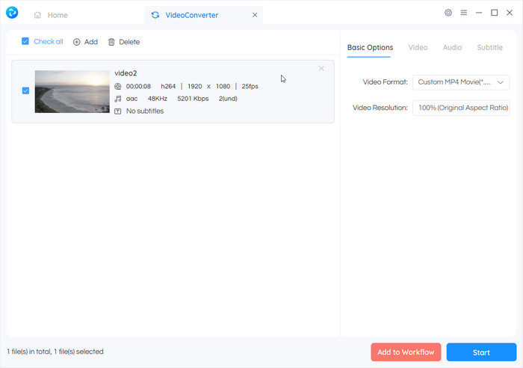Click the 48KHz sample rate text
This screenshot has width=523, height=368.
[x=158, y=99]
